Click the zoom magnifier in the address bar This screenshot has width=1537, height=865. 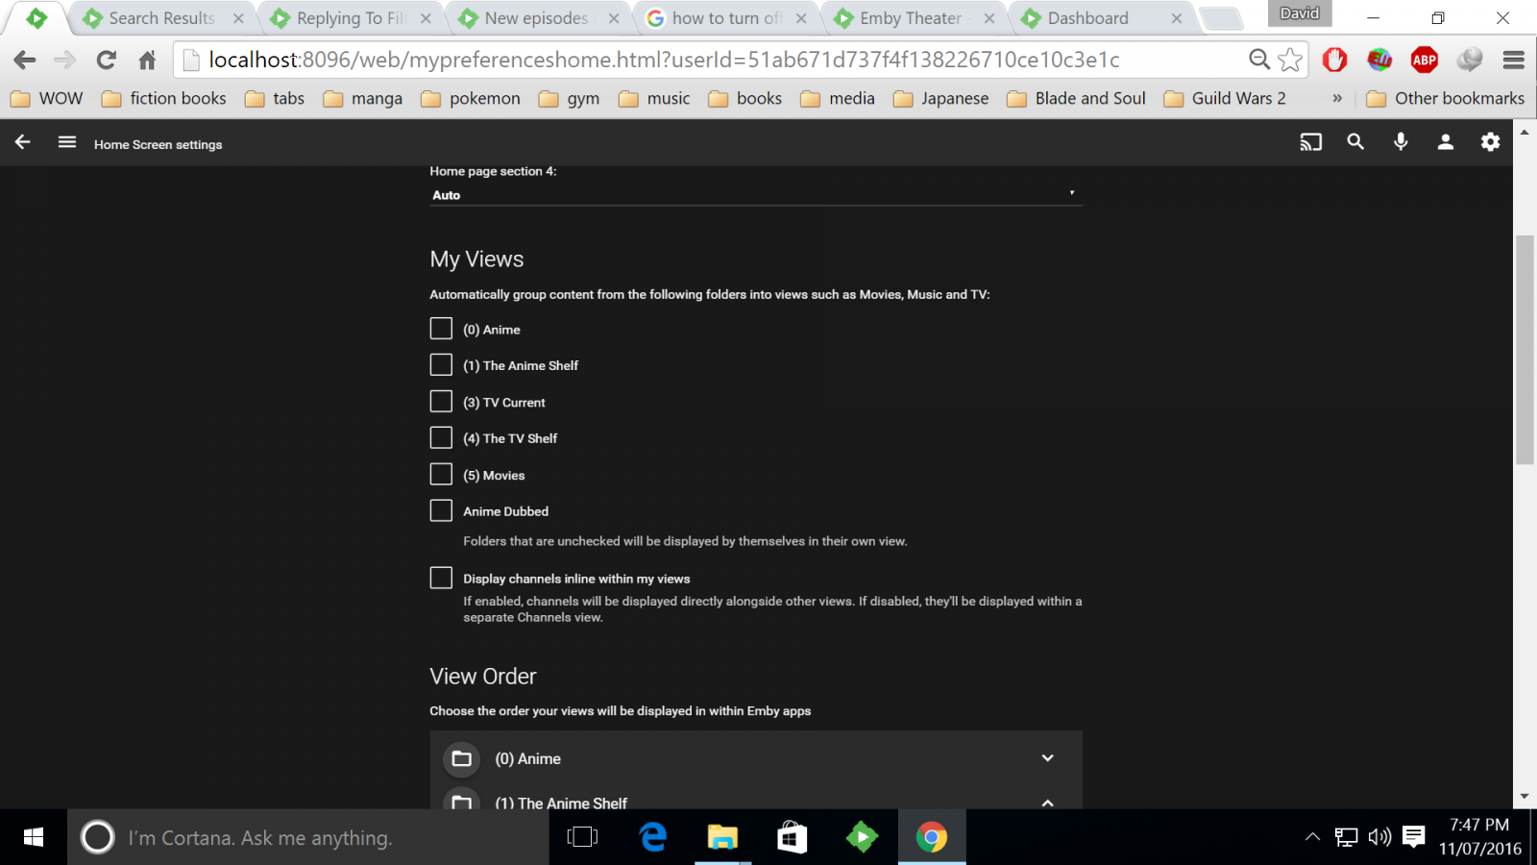[x=1258, y=60]
